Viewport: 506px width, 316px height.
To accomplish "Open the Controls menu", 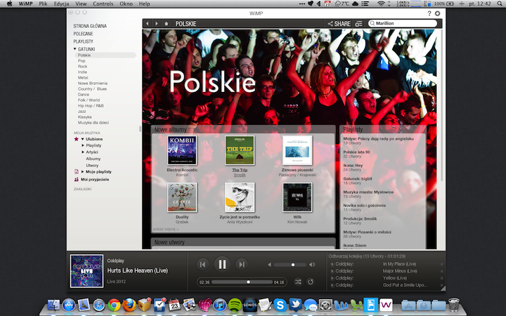I will click(103, 4).
